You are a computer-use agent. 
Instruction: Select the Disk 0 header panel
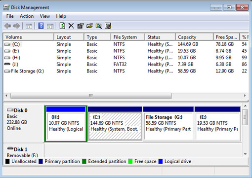pyautogui.click(x=24, y=123)
